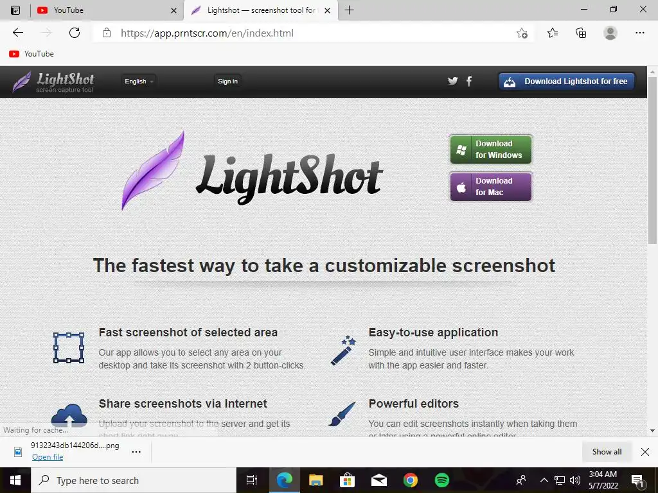Open a new tab with plus button
This screenshot has width=658, height=493.
pyautogui.click(x=349, y=10)
